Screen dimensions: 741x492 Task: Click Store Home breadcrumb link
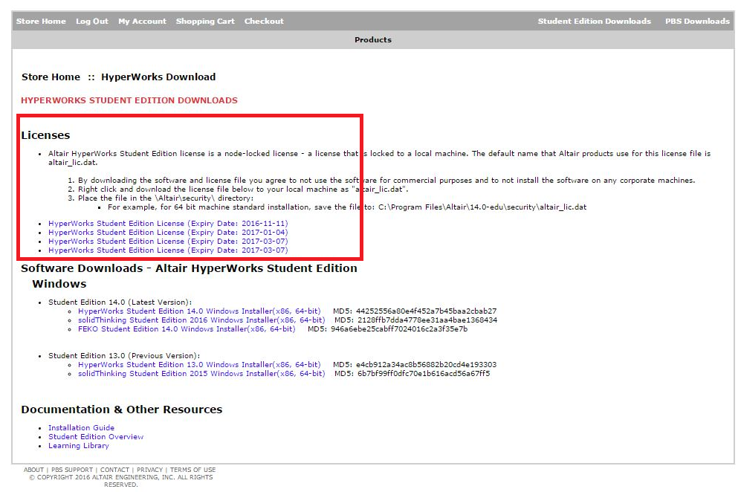pyautogui.click(x=51, y=77)
